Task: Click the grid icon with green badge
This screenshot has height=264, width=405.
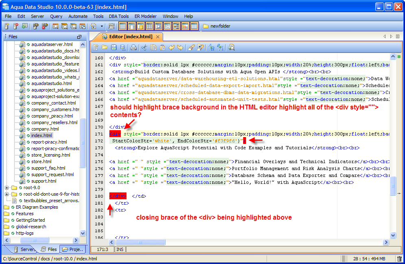Action: (25, 26)
